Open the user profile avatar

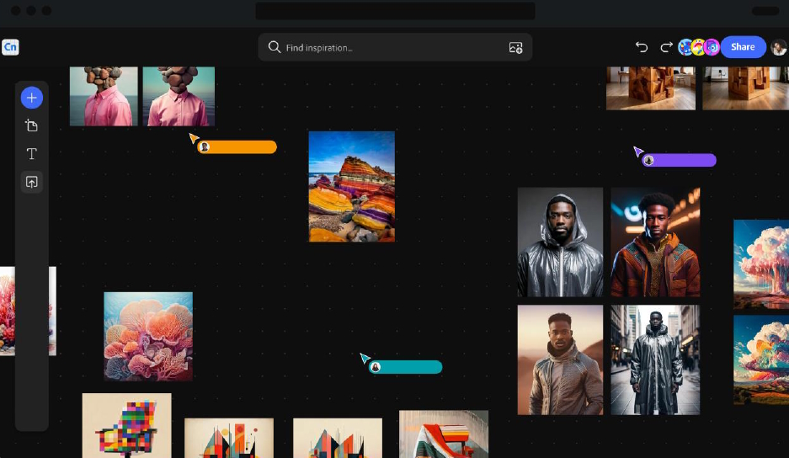(x=778, y=47)
